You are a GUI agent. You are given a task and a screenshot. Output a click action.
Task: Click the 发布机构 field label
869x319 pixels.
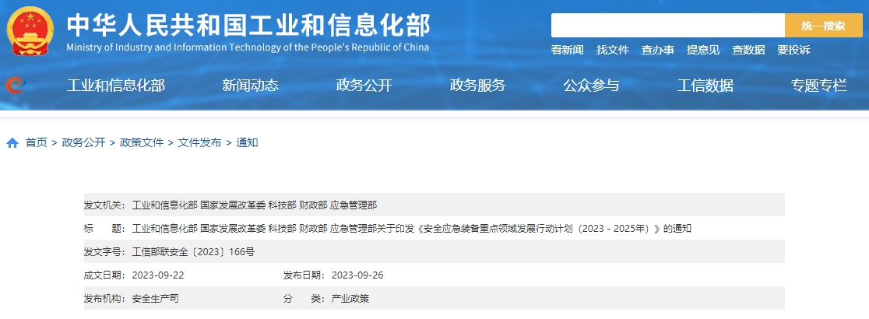[x=105, y=299]
